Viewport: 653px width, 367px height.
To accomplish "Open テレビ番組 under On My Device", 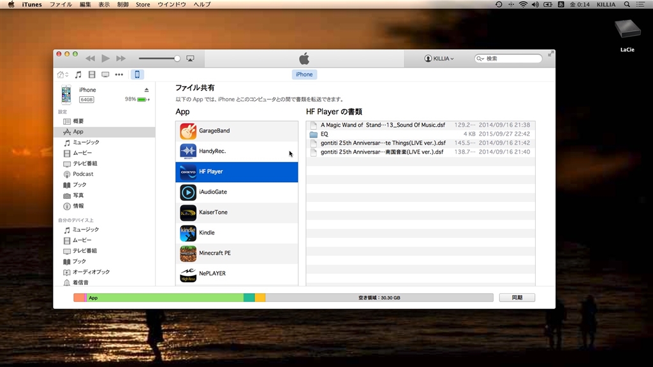I will (x=104, y=251).
